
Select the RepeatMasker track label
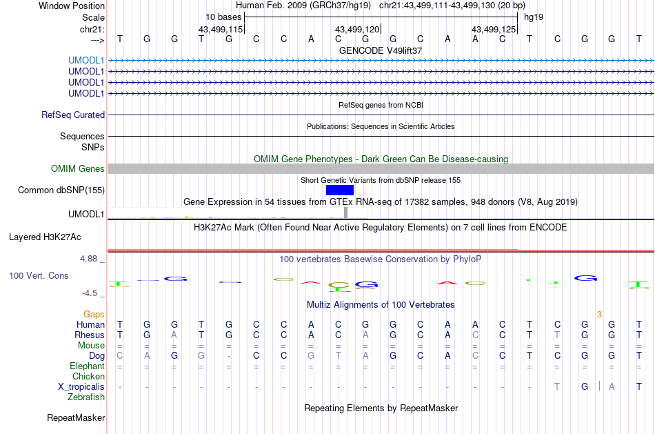(x=76, y=418)
